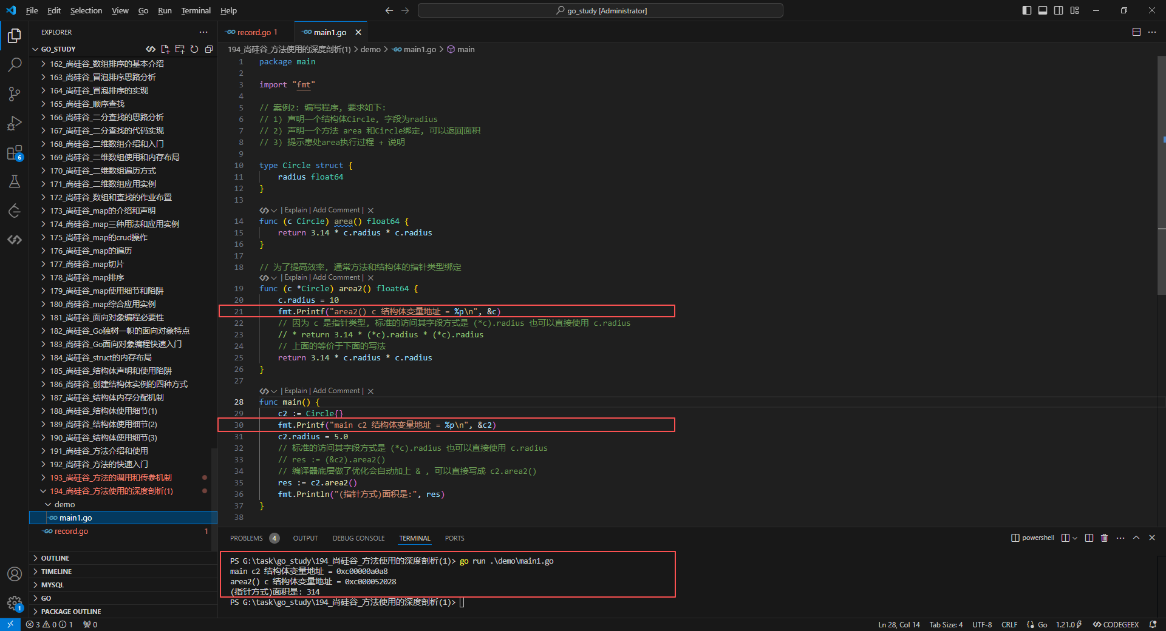Go forward in navigation history
1166x631 pixels.
(x=405, y=10)
